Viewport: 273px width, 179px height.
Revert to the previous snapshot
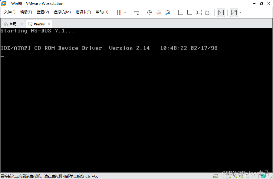coord(159,12)
